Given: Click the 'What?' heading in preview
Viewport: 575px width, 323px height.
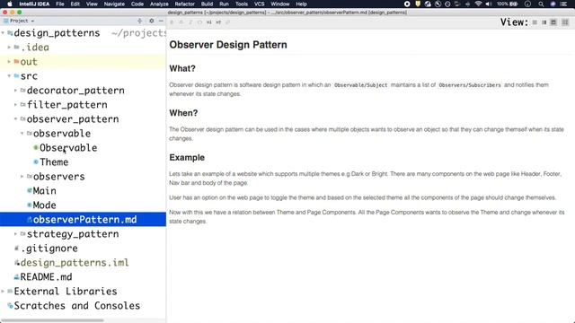Looking at the screenshot, I should click(182, 68).
